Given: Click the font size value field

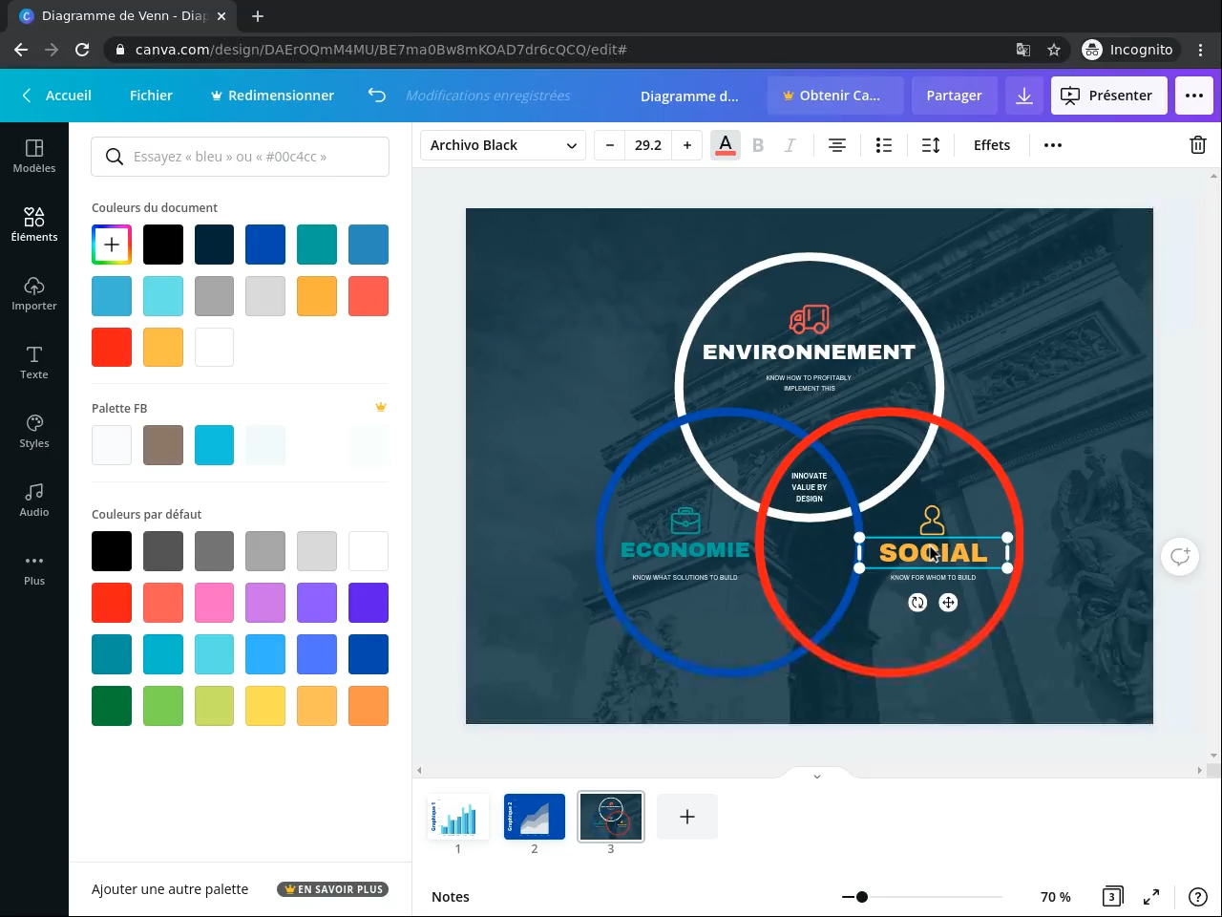Looking at the screenshot, I should [x=648, y=145].
